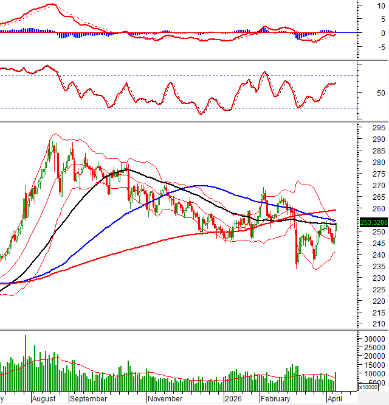The width and height of the screenshot is (389, 405).
Task: Click the November label on the time axis
Action: pos(165,399)
